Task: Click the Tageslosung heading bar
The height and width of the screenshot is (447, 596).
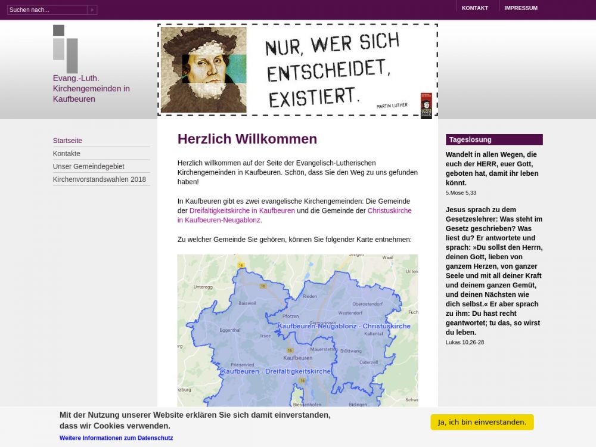Action: pyautogui.click(x=493, y=139)
